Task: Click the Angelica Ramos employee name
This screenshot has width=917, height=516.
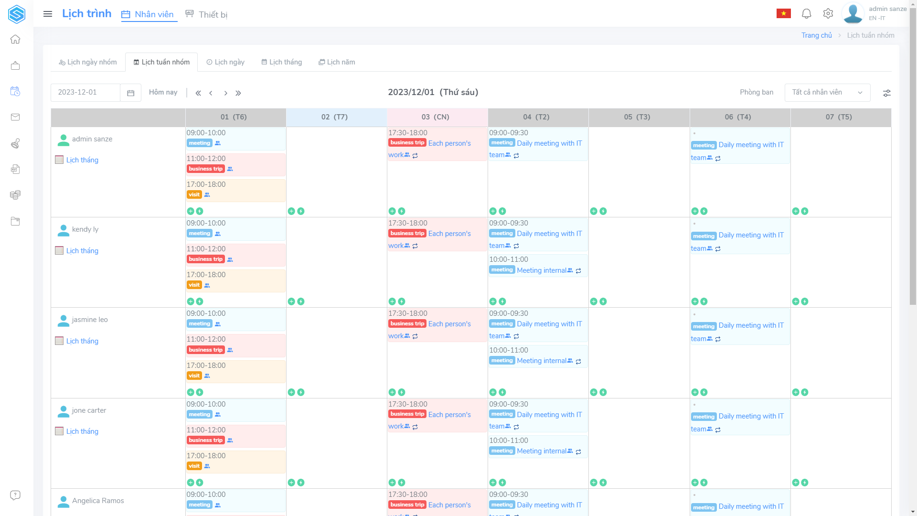Action: (98, 501)
